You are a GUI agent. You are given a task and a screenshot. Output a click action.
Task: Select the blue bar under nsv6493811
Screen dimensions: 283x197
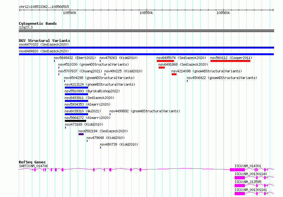pyautogui.click(x=77, y=101)
